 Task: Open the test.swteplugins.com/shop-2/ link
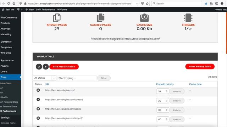pyautogui.click(x=64, y=118)
